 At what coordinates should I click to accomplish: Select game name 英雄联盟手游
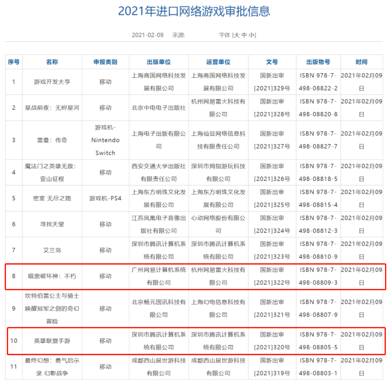52,341
